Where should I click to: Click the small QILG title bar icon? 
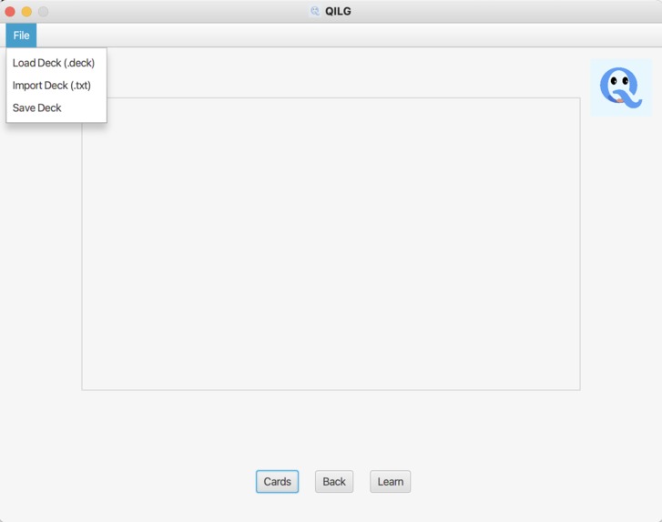click(x=315, y=11)
